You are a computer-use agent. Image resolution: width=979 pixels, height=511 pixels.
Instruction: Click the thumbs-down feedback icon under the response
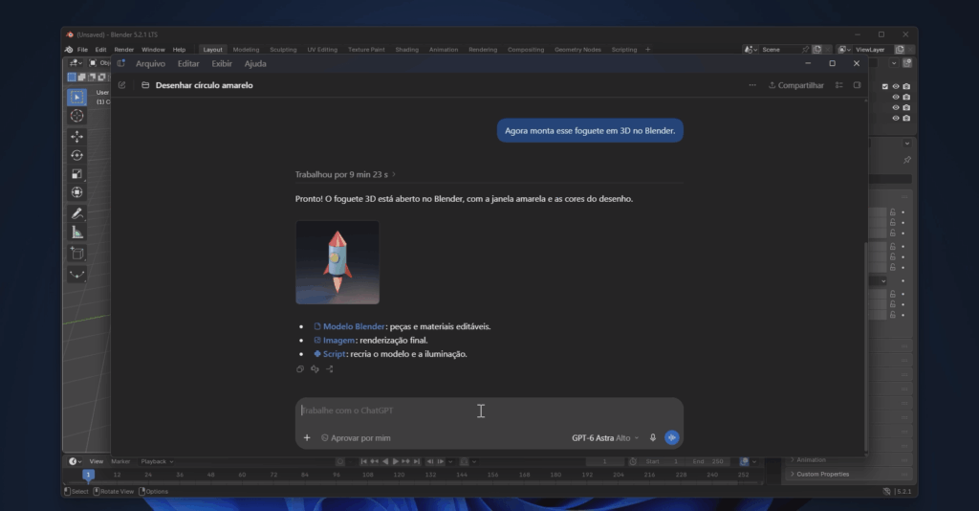(x=315, y=369)
